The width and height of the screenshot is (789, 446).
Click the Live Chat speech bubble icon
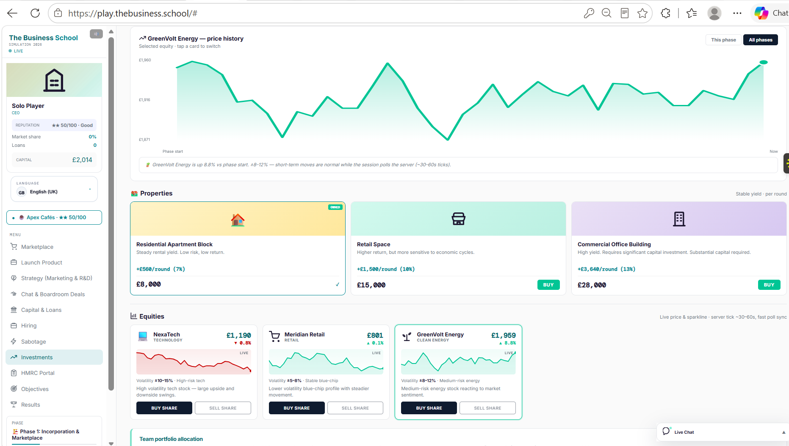(x=666, y=431)
